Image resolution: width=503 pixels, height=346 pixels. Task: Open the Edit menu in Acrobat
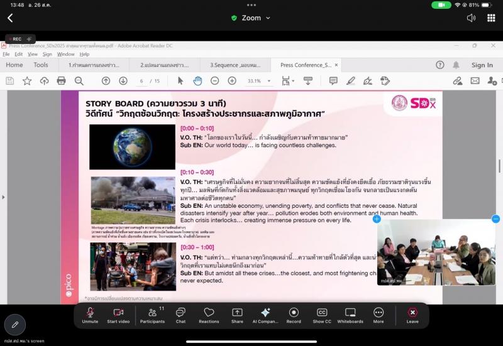pos(19,54)
